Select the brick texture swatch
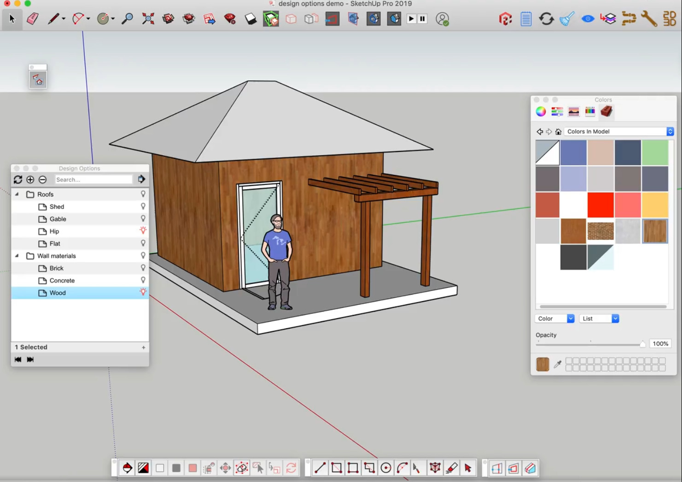The height and width of the screenshot is (482, 682). click(x=600, y=231)
